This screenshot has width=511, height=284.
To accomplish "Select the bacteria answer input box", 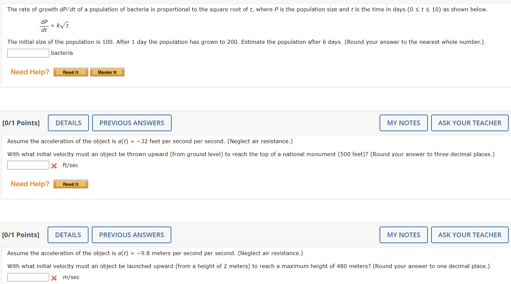I will (28, 53).
